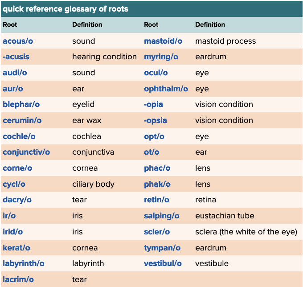Open the tympan/o root link
Image resolution: width=303 pixels, height=287 pixels.
[162, 248]
